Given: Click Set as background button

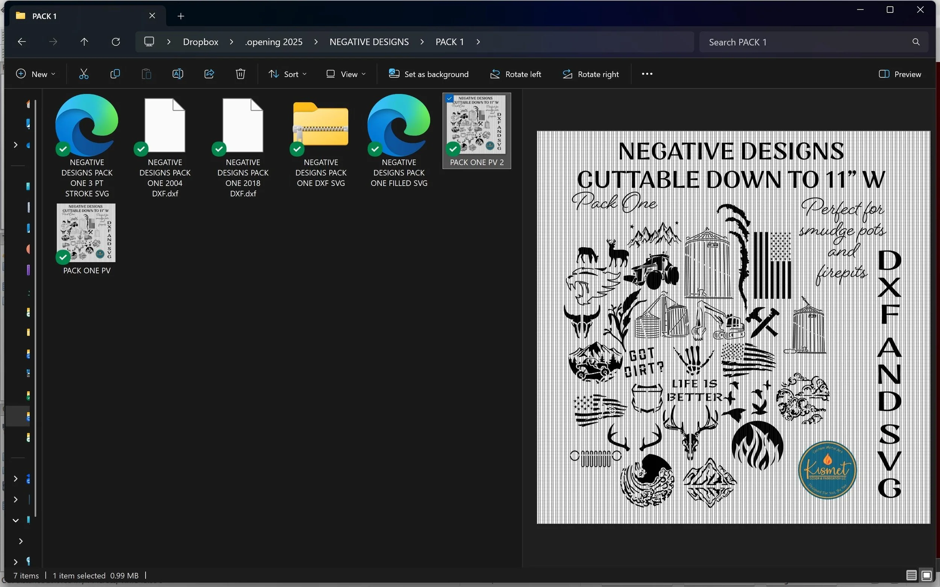Looking at the screenshot, I should (429, 74).
